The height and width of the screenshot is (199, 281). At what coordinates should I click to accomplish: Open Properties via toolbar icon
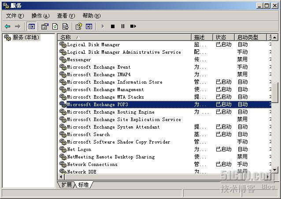pos(45,26)
